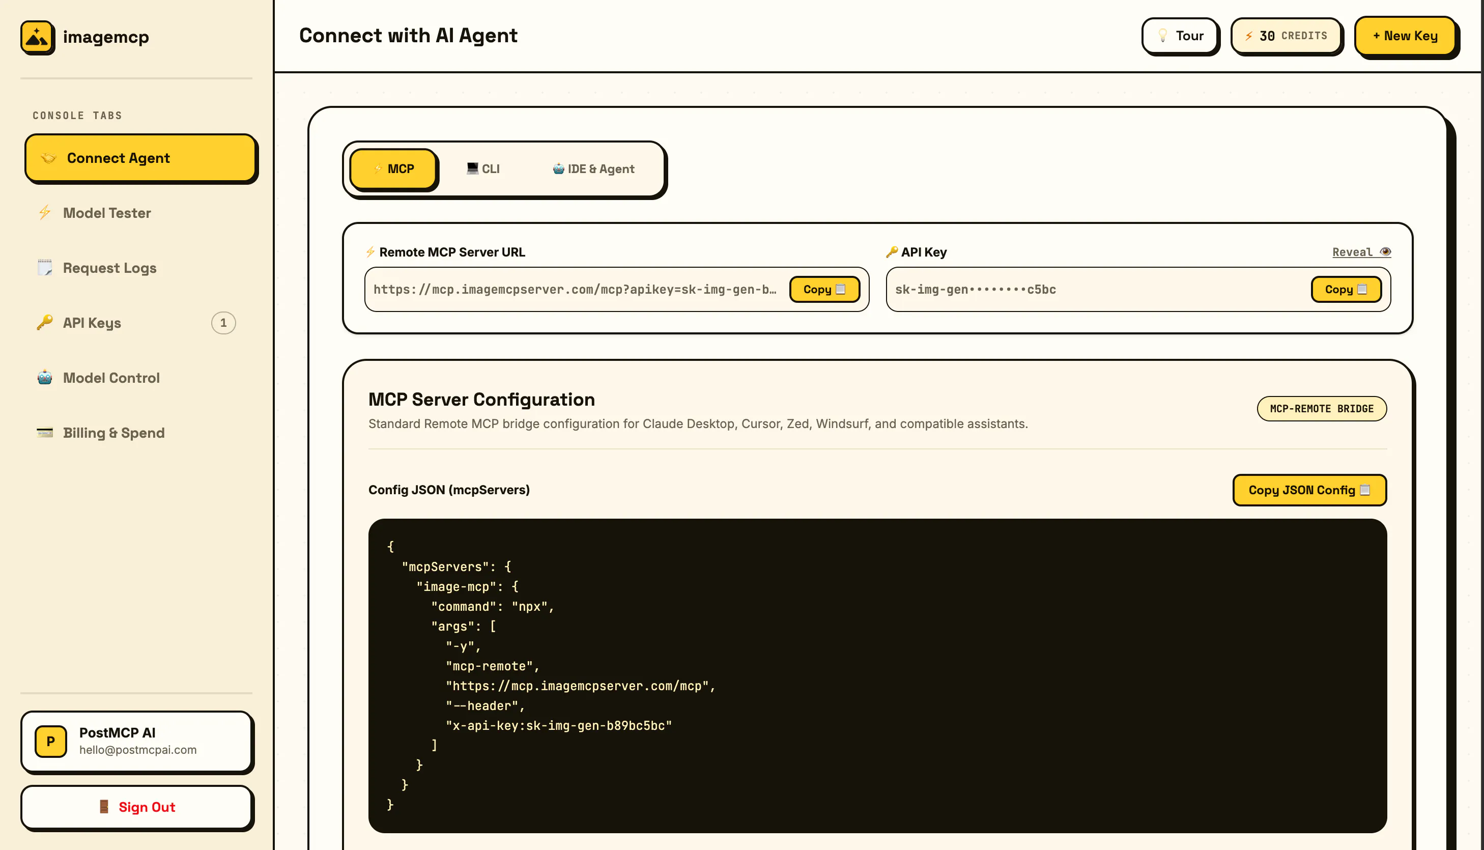Click the key icon next to API Key label

(892, 251)
